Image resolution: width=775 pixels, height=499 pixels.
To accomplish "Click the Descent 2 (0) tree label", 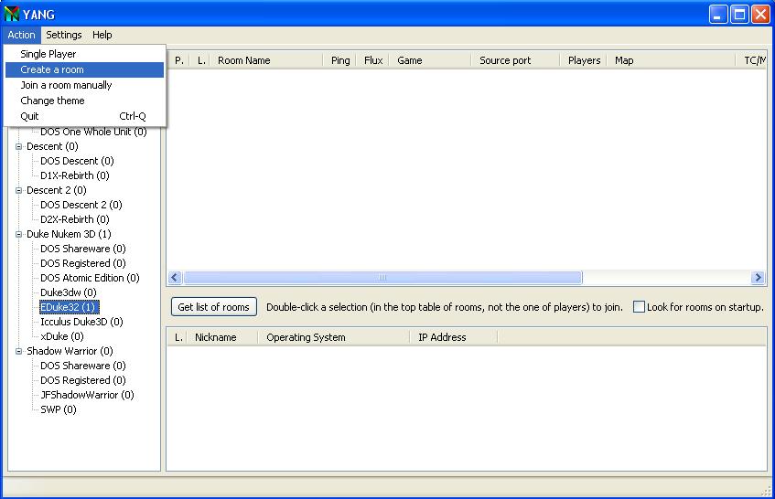I will (x=57, y=190).
